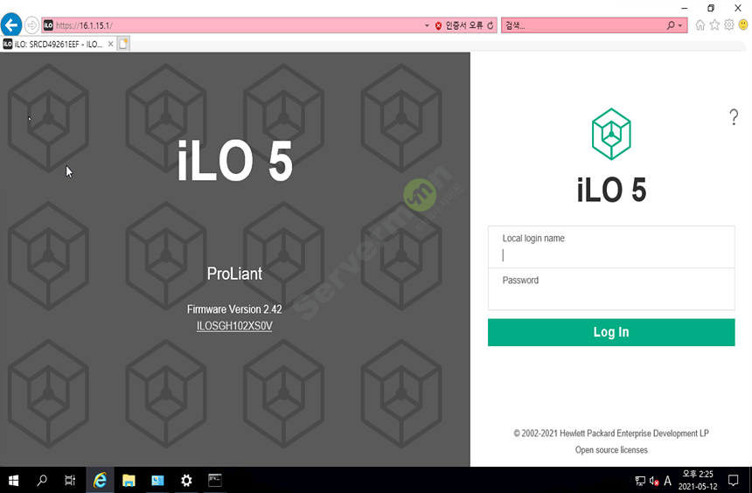The height and width of the screenshot is (493, 752).
Task: Click the green Log In button
Action: 611,332
